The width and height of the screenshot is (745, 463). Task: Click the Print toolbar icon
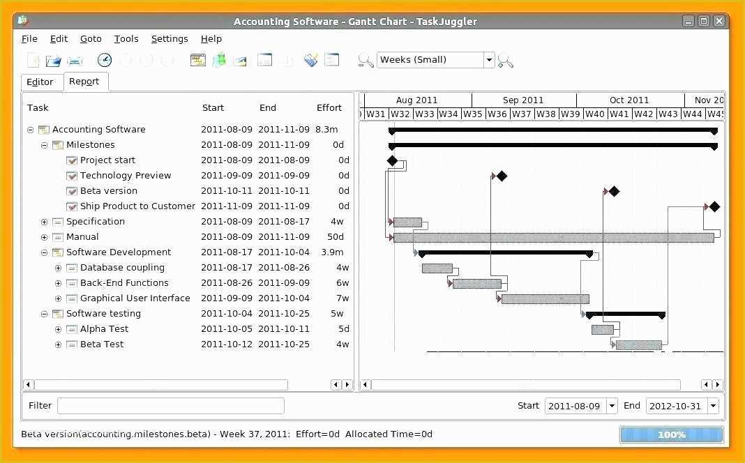pos(75,60)
